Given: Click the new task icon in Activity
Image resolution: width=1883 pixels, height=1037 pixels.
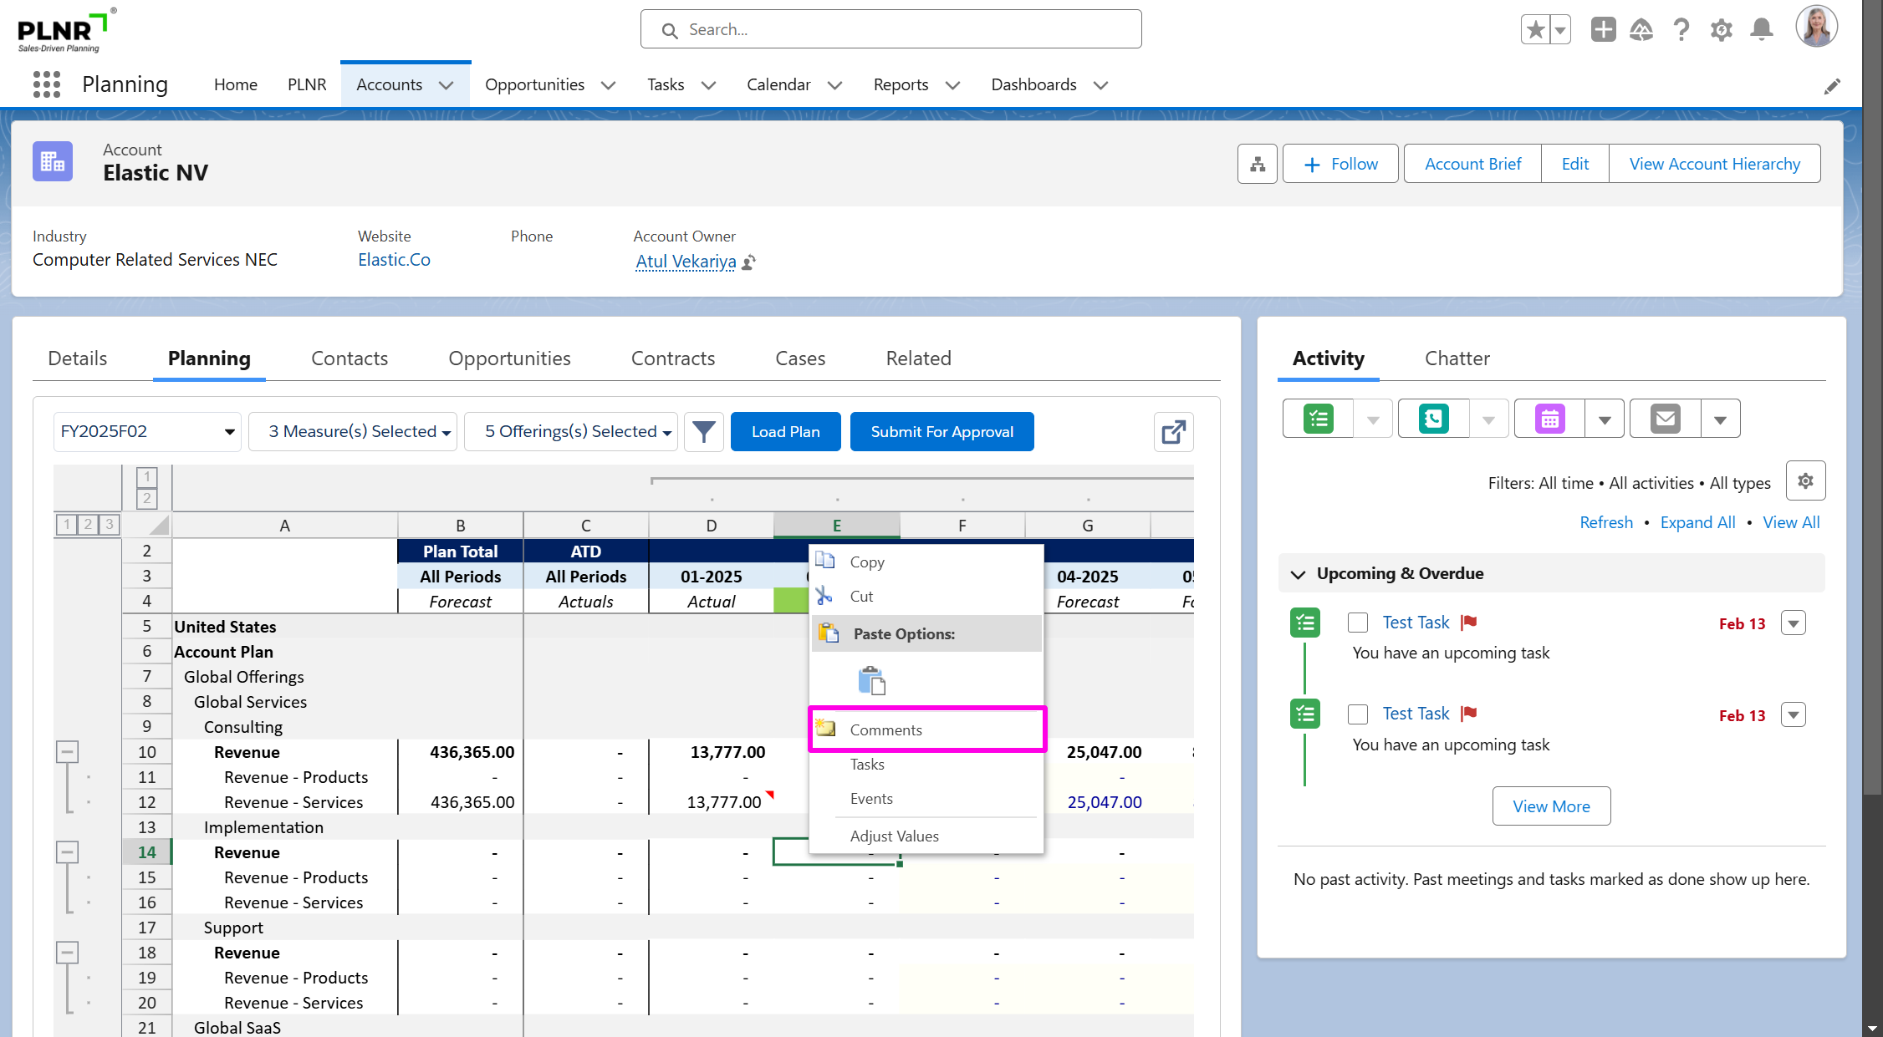Looking at the screenshot, I should [x=1319, y=419].
